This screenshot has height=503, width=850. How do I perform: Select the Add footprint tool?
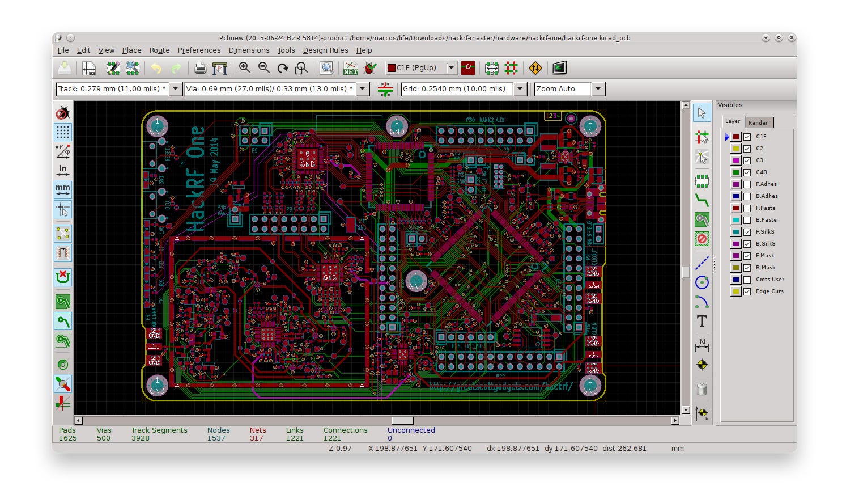click(702, 181)
